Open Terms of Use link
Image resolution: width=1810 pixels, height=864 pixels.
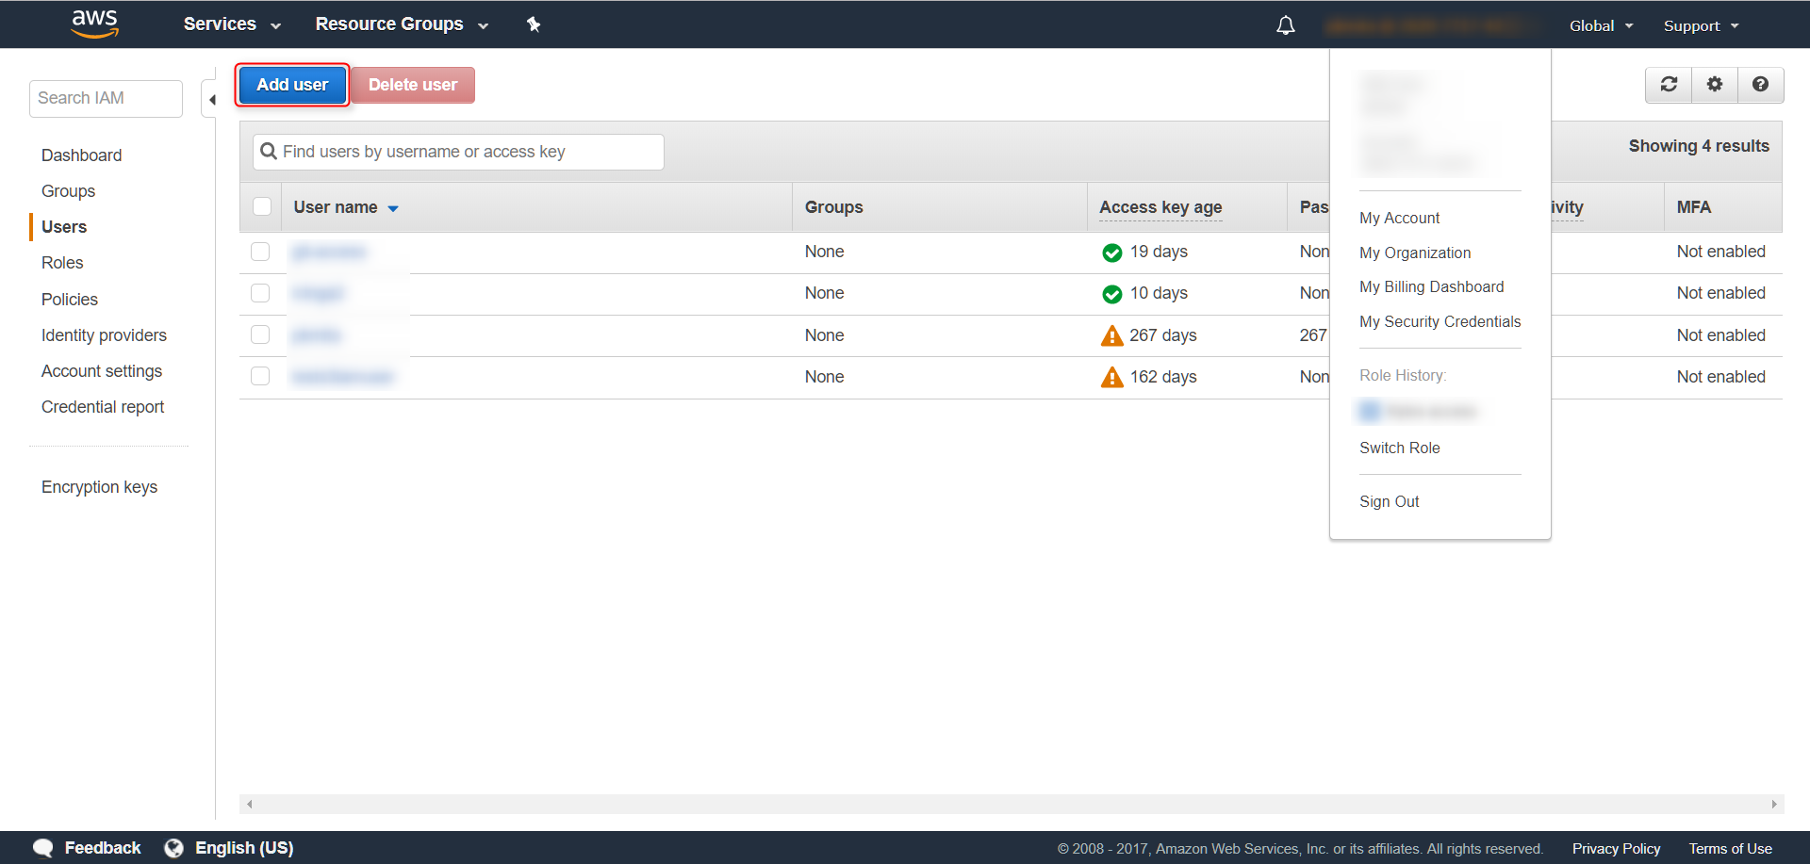(x=1730, y=849)
